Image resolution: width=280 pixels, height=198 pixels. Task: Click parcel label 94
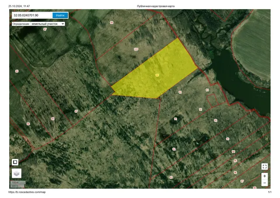[x=233, y=152]
